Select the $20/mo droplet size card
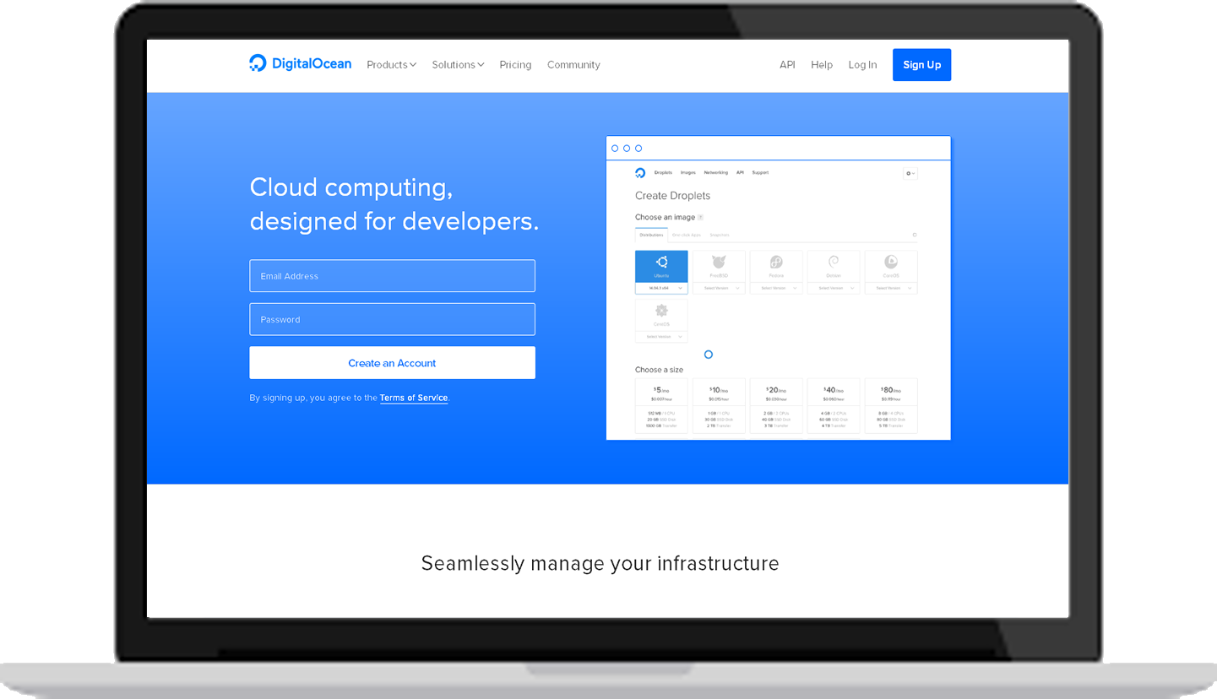Screen dimensions: 1217x699 776,406
